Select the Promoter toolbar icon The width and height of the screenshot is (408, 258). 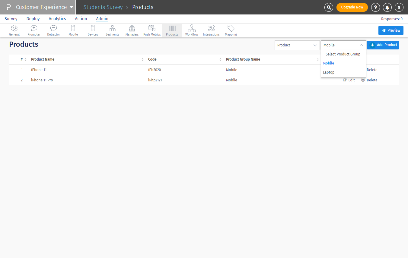click(34, 29)
